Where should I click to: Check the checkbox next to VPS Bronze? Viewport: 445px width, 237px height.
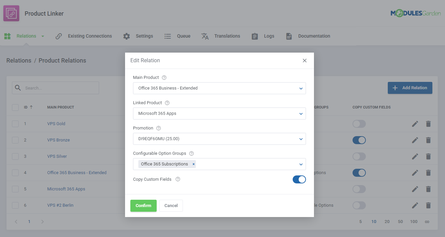[15, 140]
